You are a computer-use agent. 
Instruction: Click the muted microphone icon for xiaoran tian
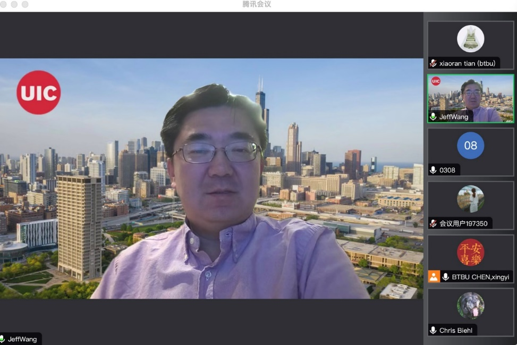434,63
